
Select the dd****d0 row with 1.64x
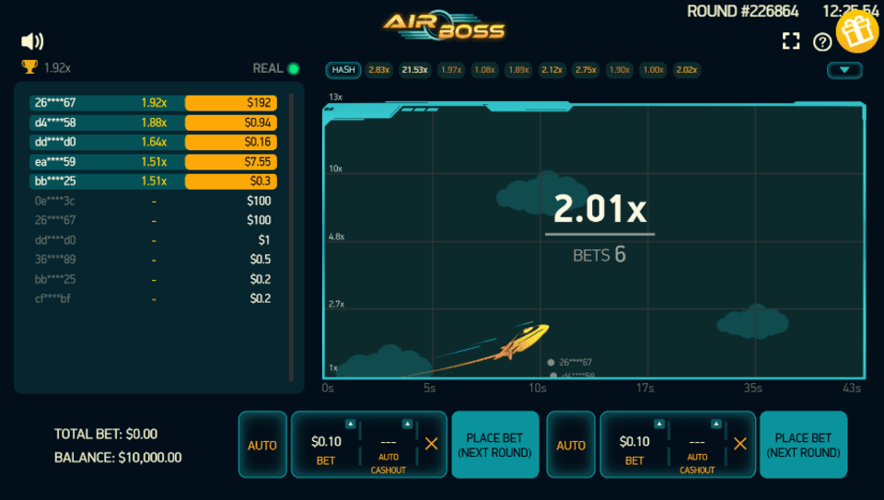153,142
